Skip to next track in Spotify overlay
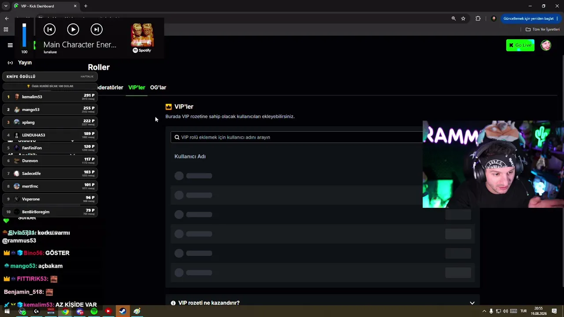Viewport: 564px width, 317px height. [x=96, y=29]
